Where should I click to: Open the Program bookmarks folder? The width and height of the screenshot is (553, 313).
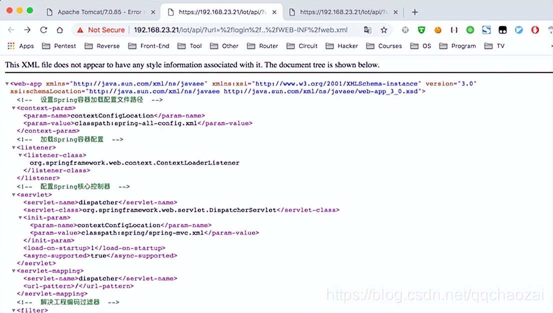tap(458, 46)
